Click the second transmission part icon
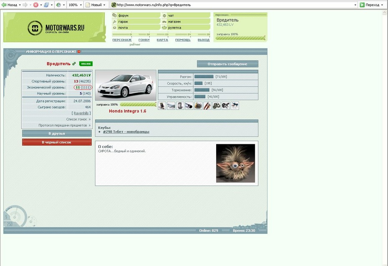 tap(171, 106)
